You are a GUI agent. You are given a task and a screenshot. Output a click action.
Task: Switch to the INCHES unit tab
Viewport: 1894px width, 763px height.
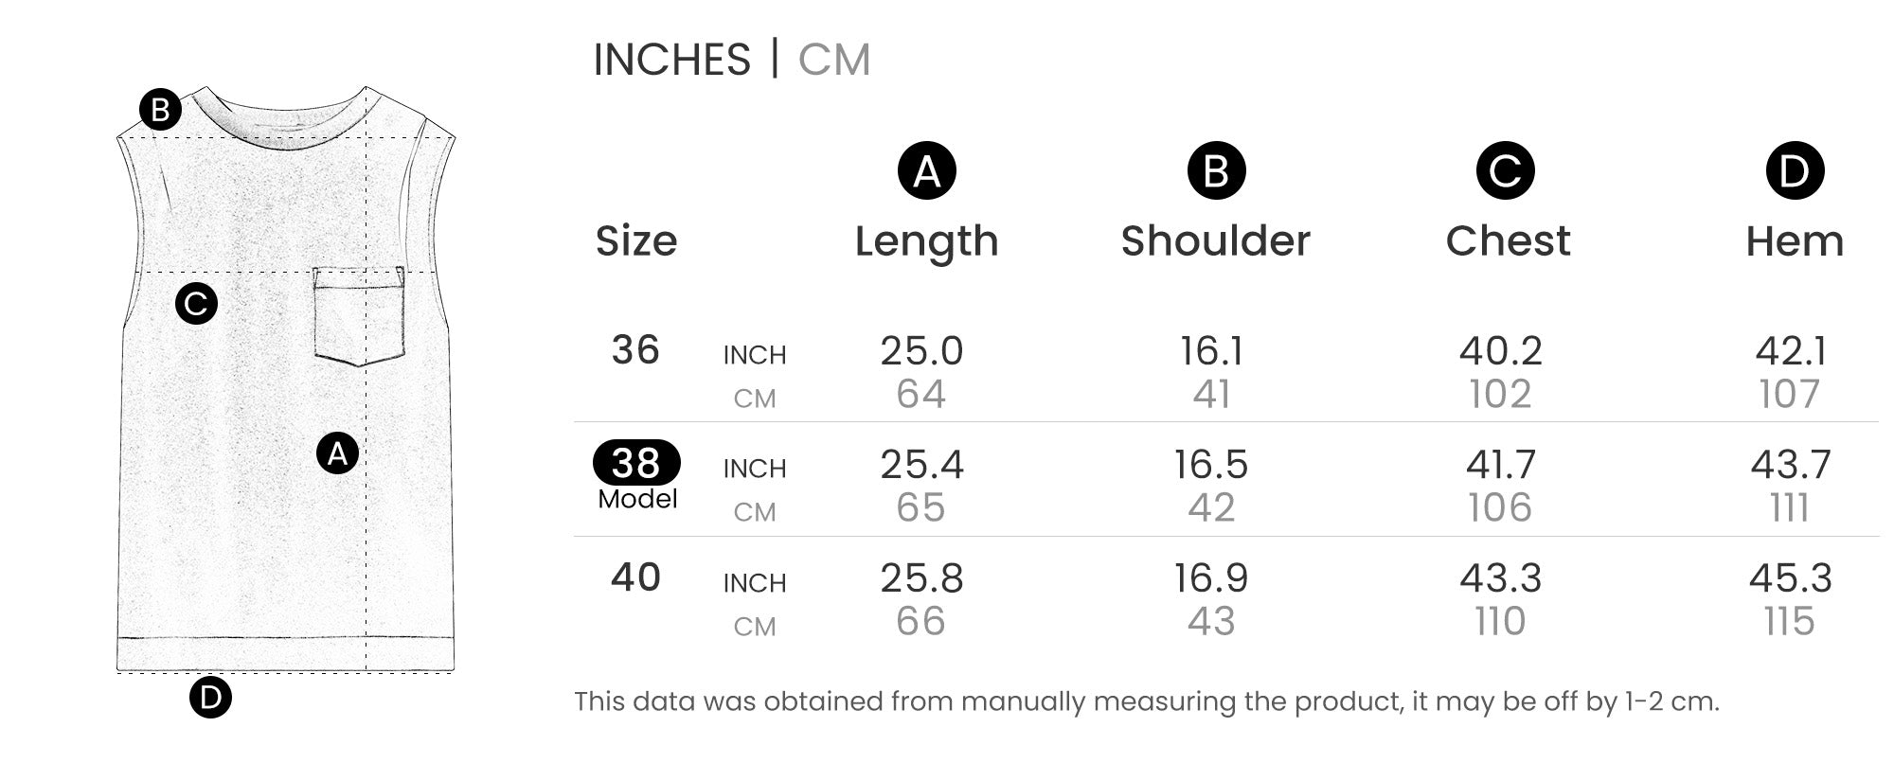pos(671,60)
